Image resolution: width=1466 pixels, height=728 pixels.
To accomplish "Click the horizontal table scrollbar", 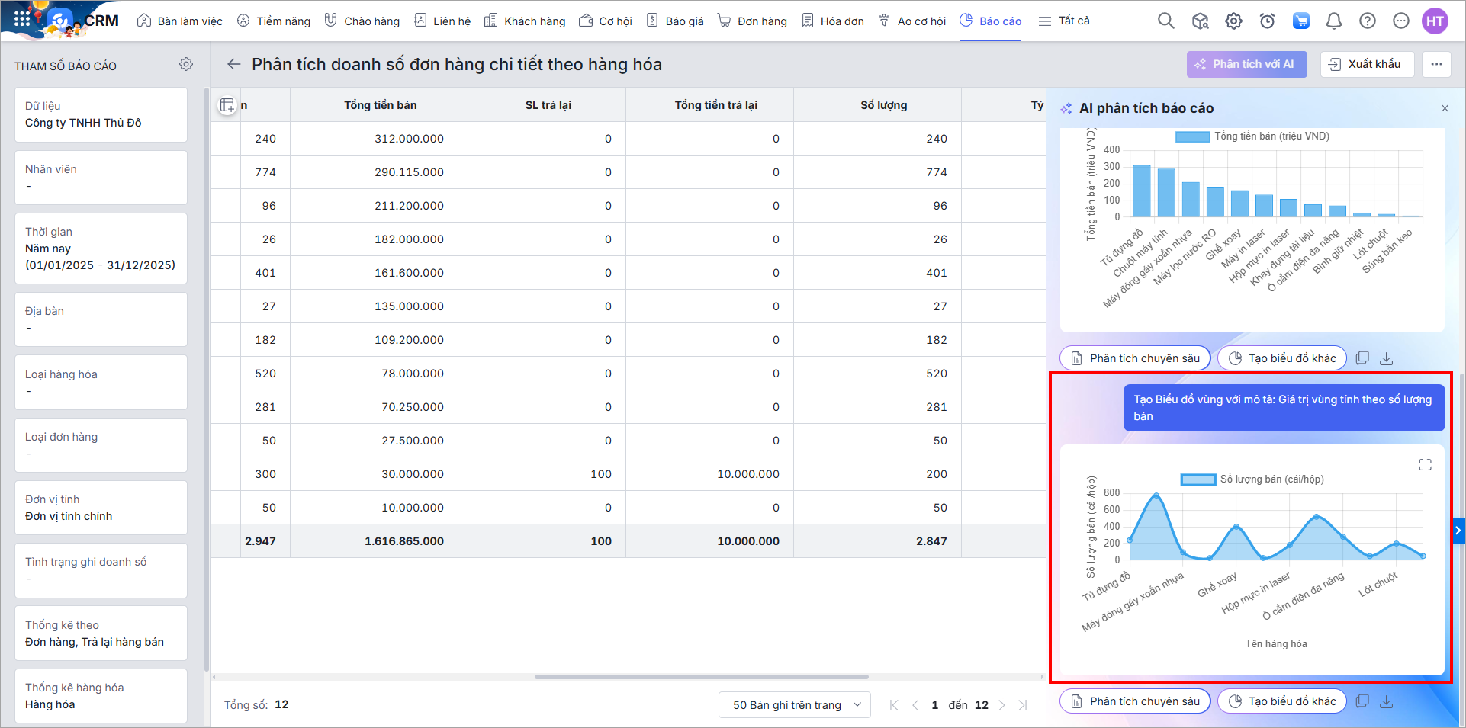I will click(701, 677).
